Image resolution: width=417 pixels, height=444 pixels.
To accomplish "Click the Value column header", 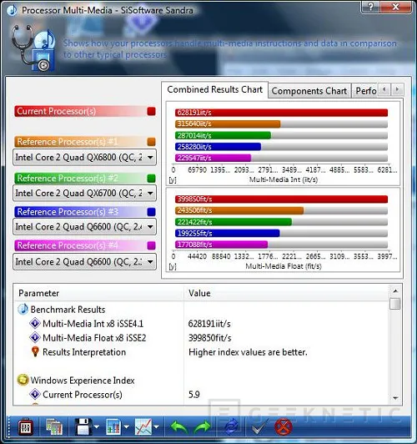I will 286,293.
